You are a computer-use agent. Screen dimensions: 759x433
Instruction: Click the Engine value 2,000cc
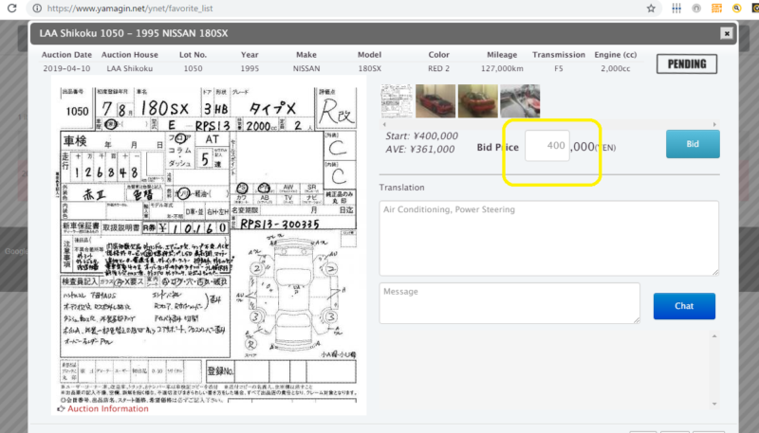615,68
